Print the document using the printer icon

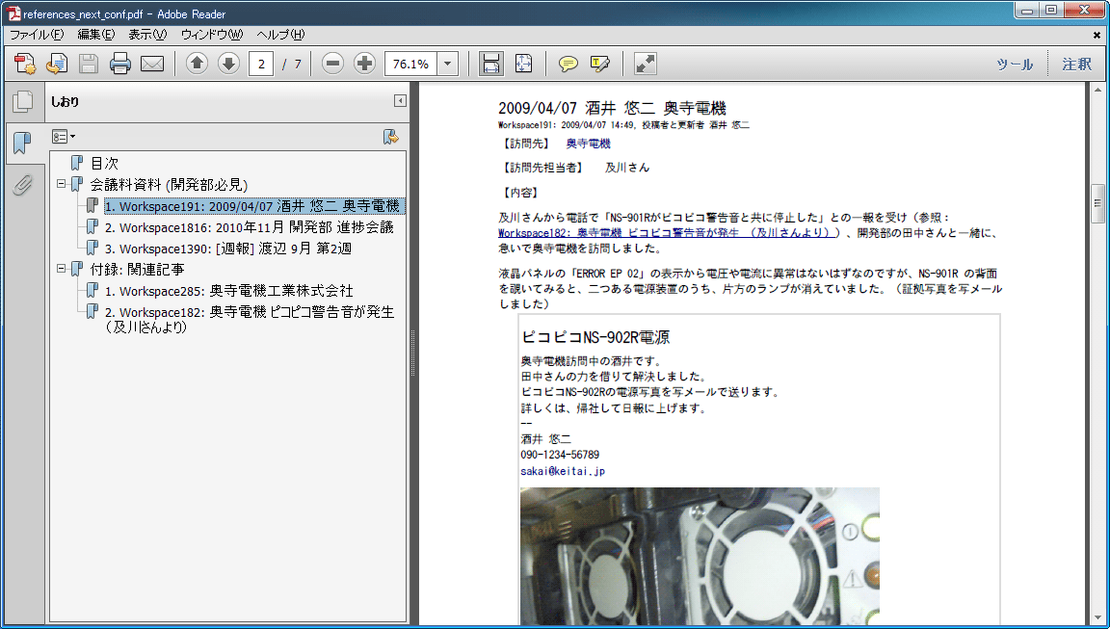coord(120,64)
